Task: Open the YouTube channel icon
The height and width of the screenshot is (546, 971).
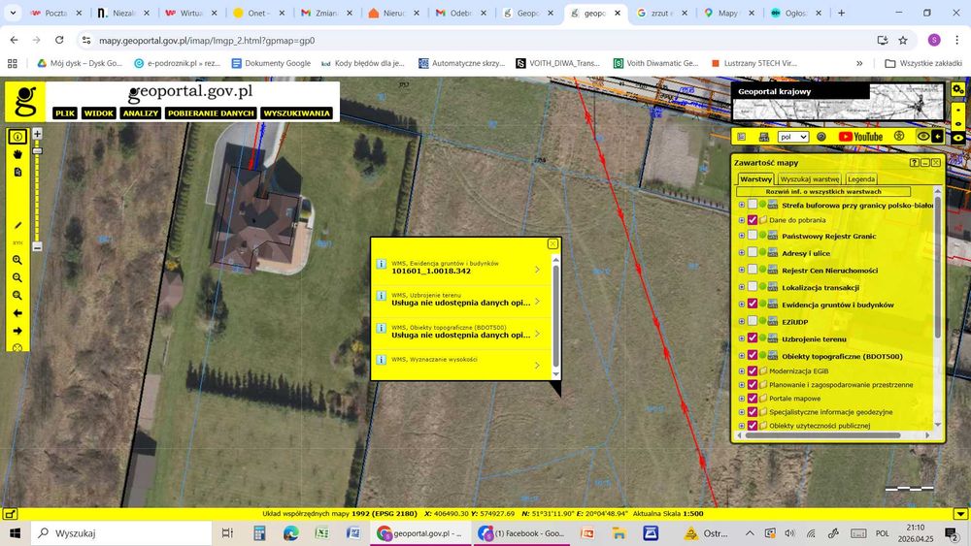Action: click(x=860, y=137)
